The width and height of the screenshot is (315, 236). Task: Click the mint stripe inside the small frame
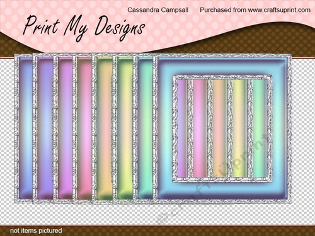pyautogui.click(x=260, y=128)
